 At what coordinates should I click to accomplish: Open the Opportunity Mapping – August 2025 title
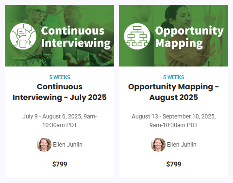click(173, 92)
